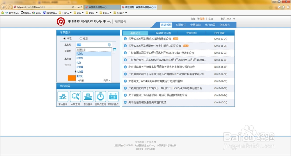Click the browser forward arrow
The width and height of the screenshot is (291, 156).
click(x=10, y=7)
